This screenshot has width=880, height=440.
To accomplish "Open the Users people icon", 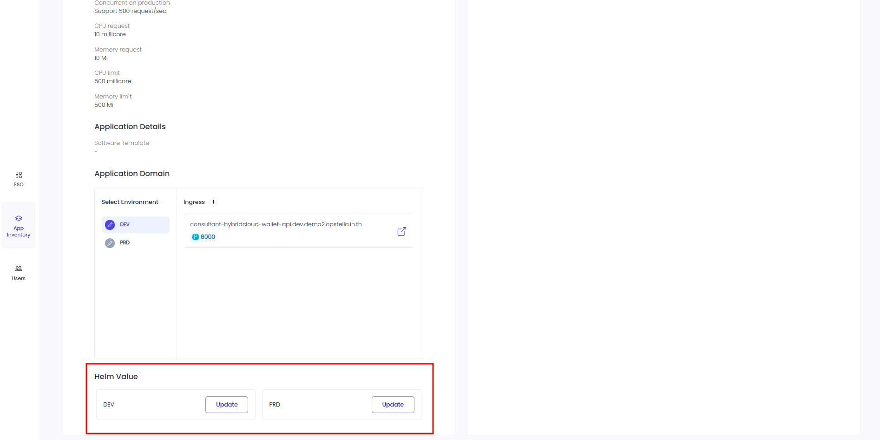I will point(19,269).
